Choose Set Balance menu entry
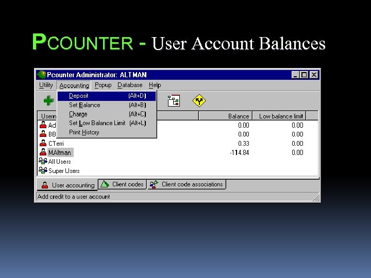The width and height of the screenshot is (371, 278). (107, 105)
